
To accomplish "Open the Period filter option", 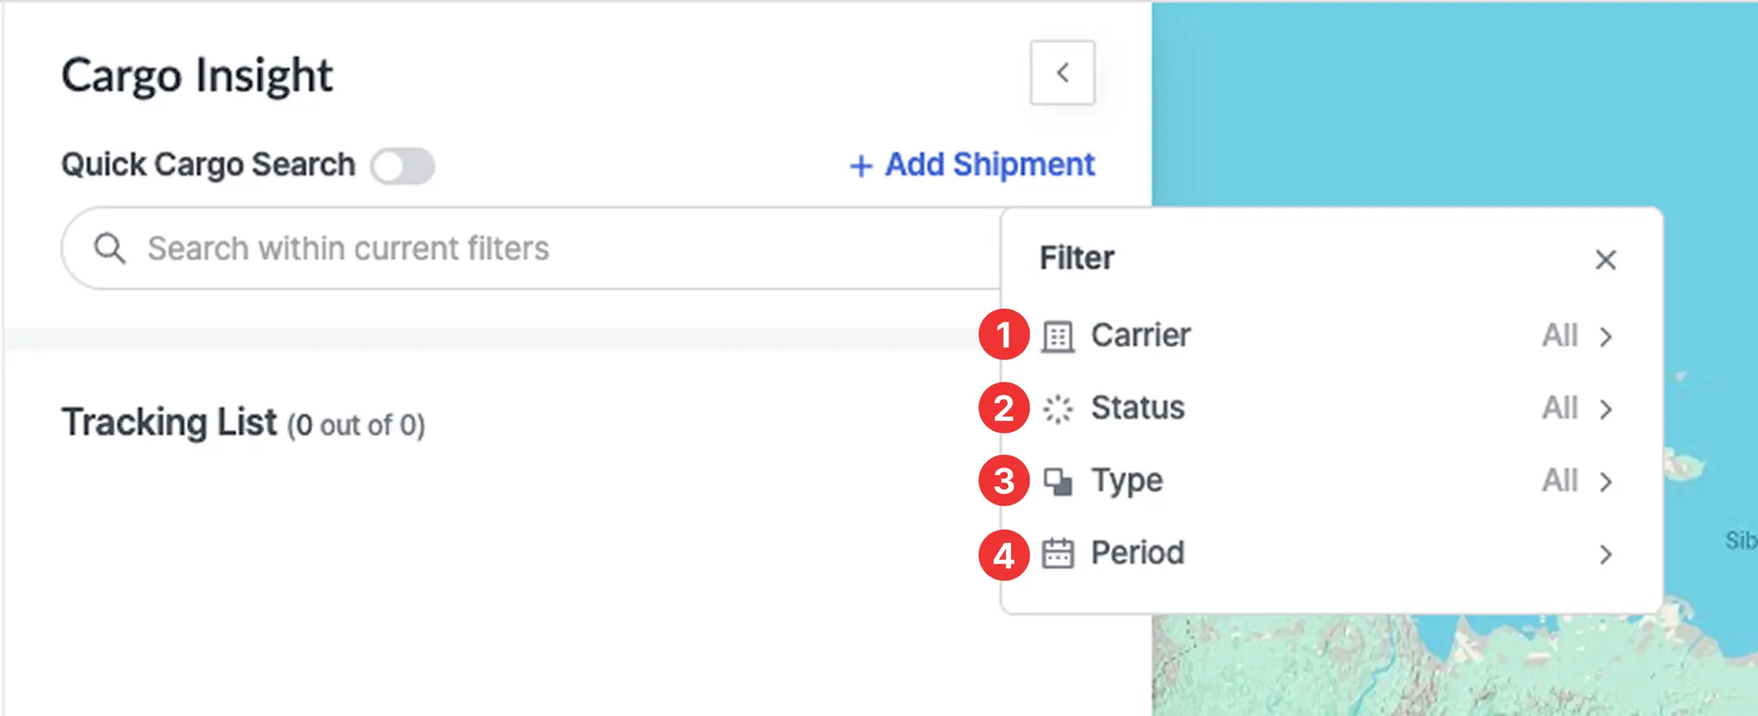I will tap(1137, 553).
